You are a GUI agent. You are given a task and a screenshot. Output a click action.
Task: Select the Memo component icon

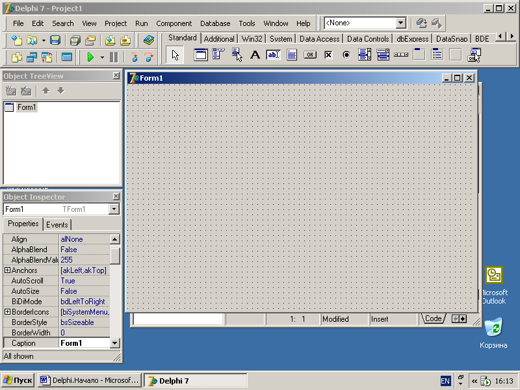[291, 55]
